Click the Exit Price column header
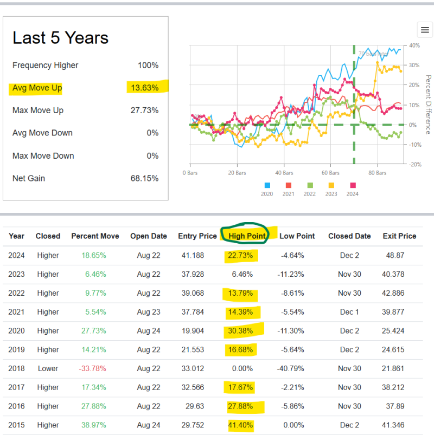This screenshot has height=435, width=434. point(399,236)
